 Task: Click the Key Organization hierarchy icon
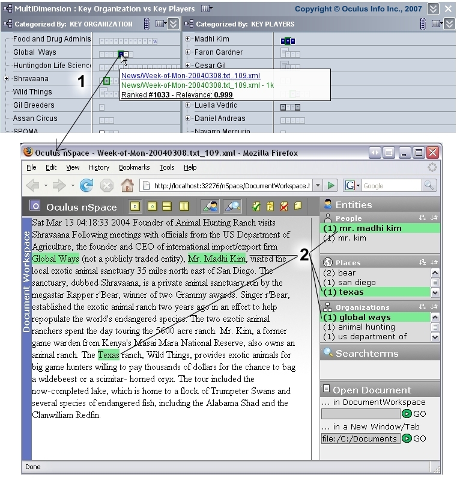tap(7, 24)
